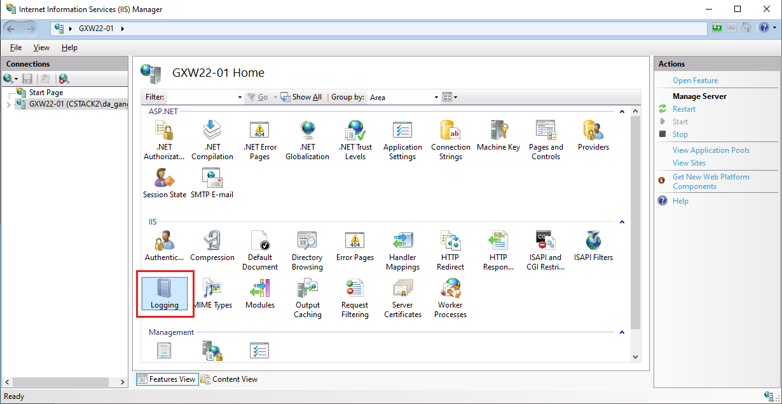Click View Sites link
782x404 pixels.
[x=689, y=163]
